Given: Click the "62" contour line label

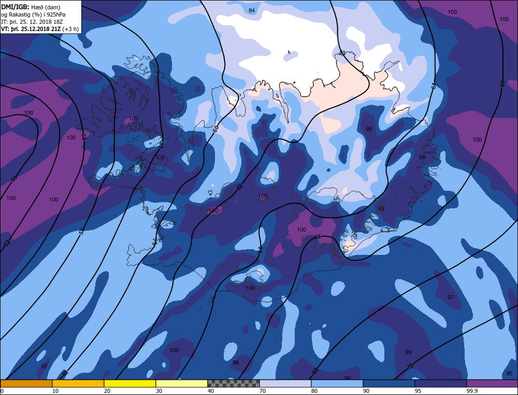Looking at the screenshot, I should (x=240, y=187).
